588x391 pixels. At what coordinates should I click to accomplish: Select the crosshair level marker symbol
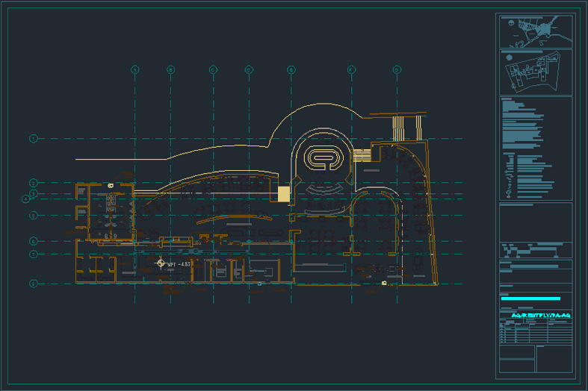(x=160, y=263)
